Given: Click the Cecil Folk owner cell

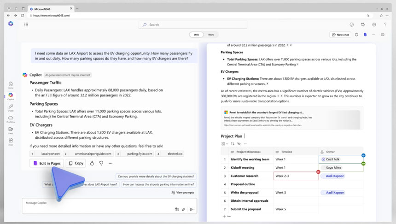Looking at the screenshot, I should [x=341, y=159].
